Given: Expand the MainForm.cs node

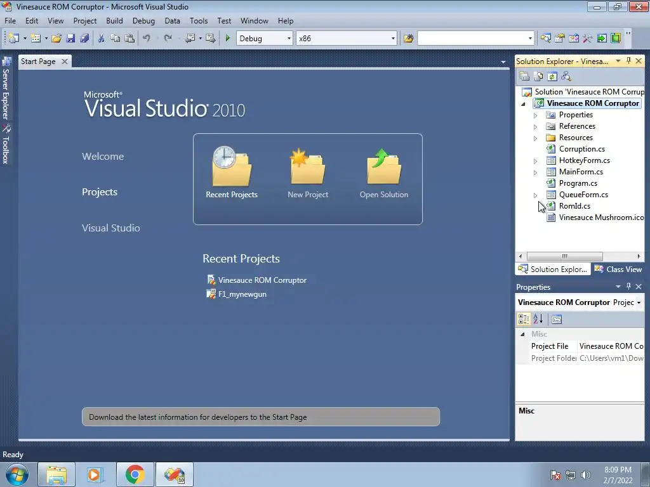Looking at the screenshot, I should tap(535, 172).
